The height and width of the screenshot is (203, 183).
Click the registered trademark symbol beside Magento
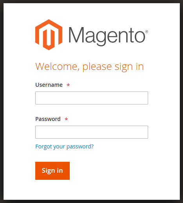tap(147, 32)
